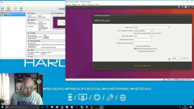Open Google Chrome from taskbar
Image resolution: width=194 pixels, height=109 pixels.
[62, 107]
